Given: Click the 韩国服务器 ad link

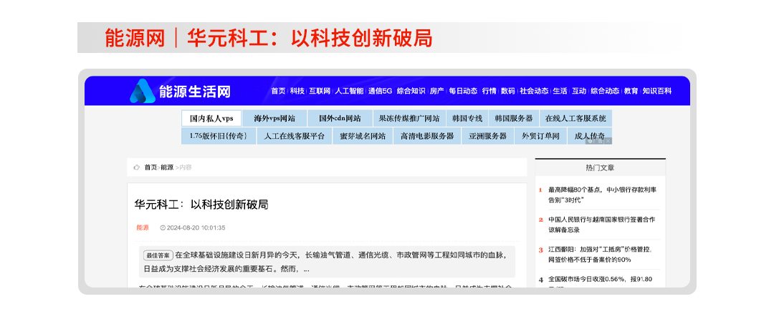Looking at the screenshot, I should tap(513, 118).
